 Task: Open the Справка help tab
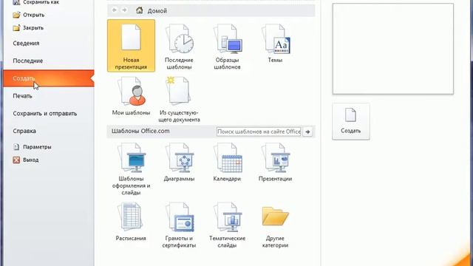pyautogui.click(x=24, y=131)
